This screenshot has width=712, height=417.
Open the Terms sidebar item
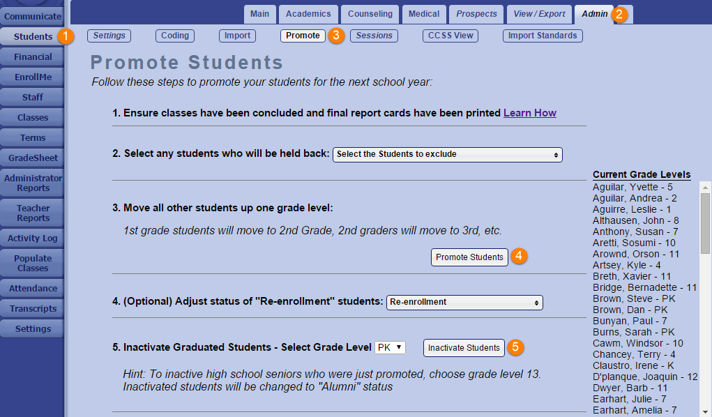[32, 137]
